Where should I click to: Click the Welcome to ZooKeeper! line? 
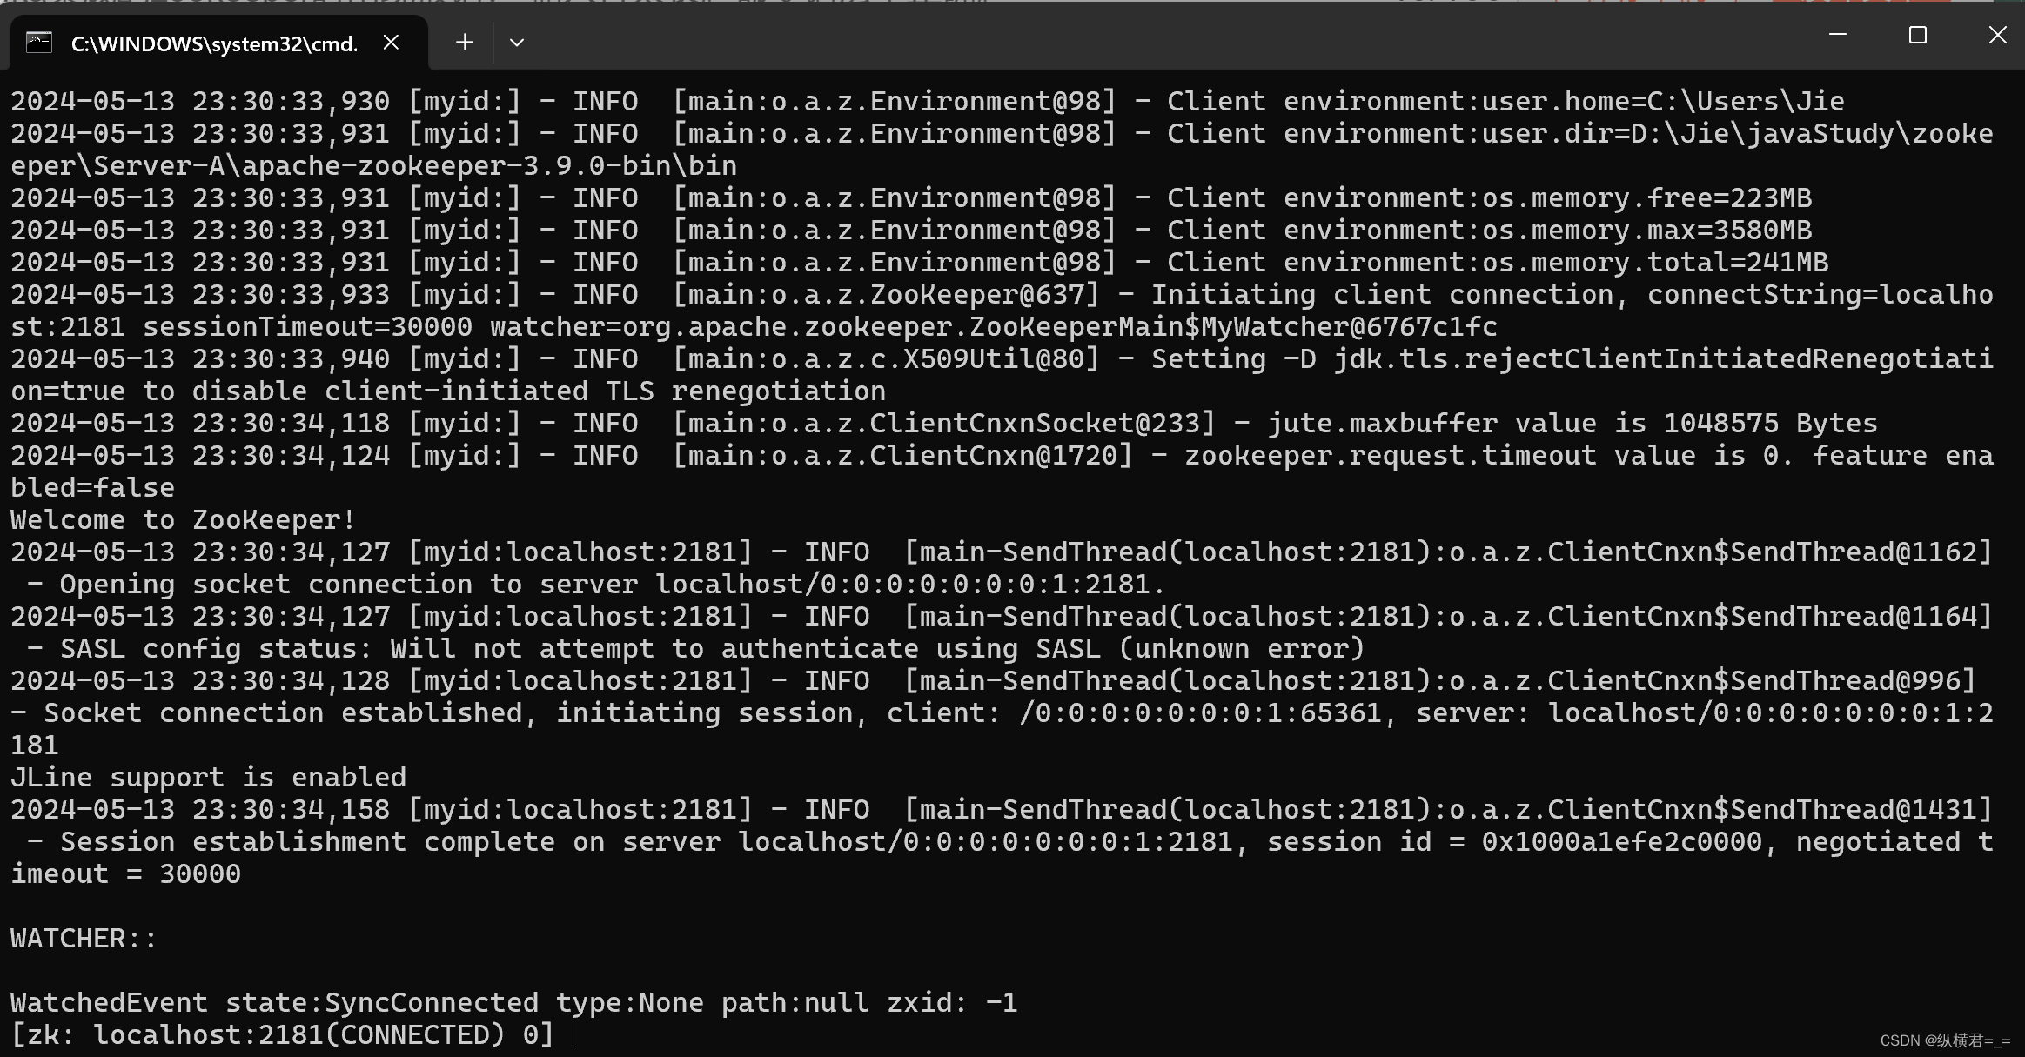point(181,518)
